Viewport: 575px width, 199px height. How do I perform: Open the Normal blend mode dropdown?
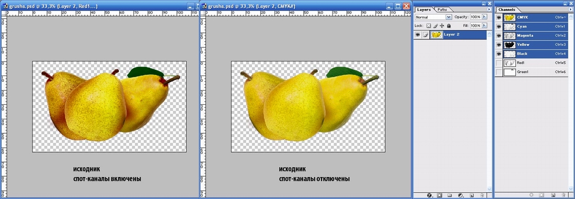coord(433,17)
